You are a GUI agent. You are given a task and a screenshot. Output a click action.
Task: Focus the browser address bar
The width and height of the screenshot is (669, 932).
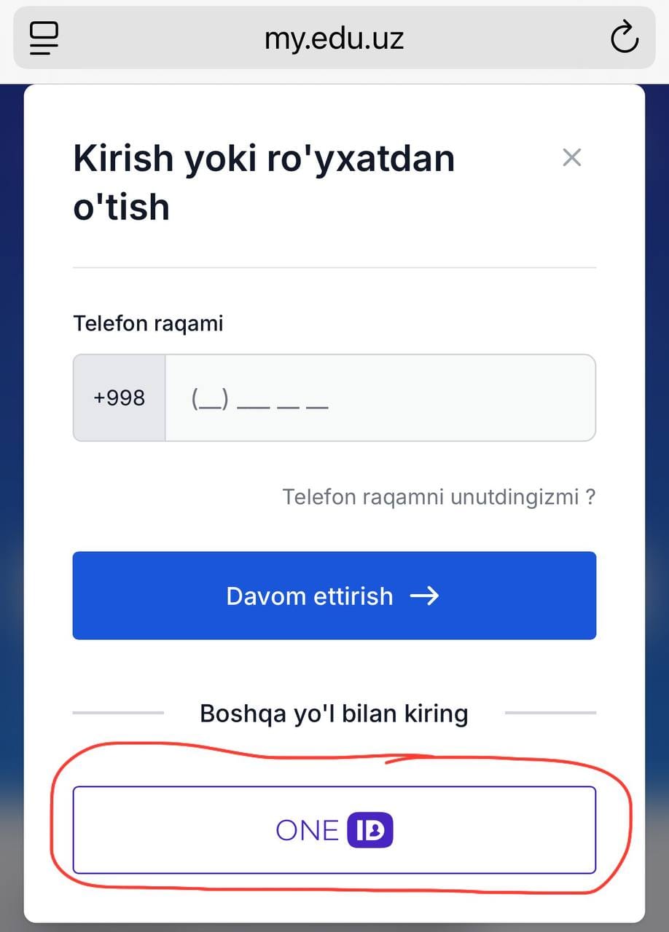tap(334, 38)
